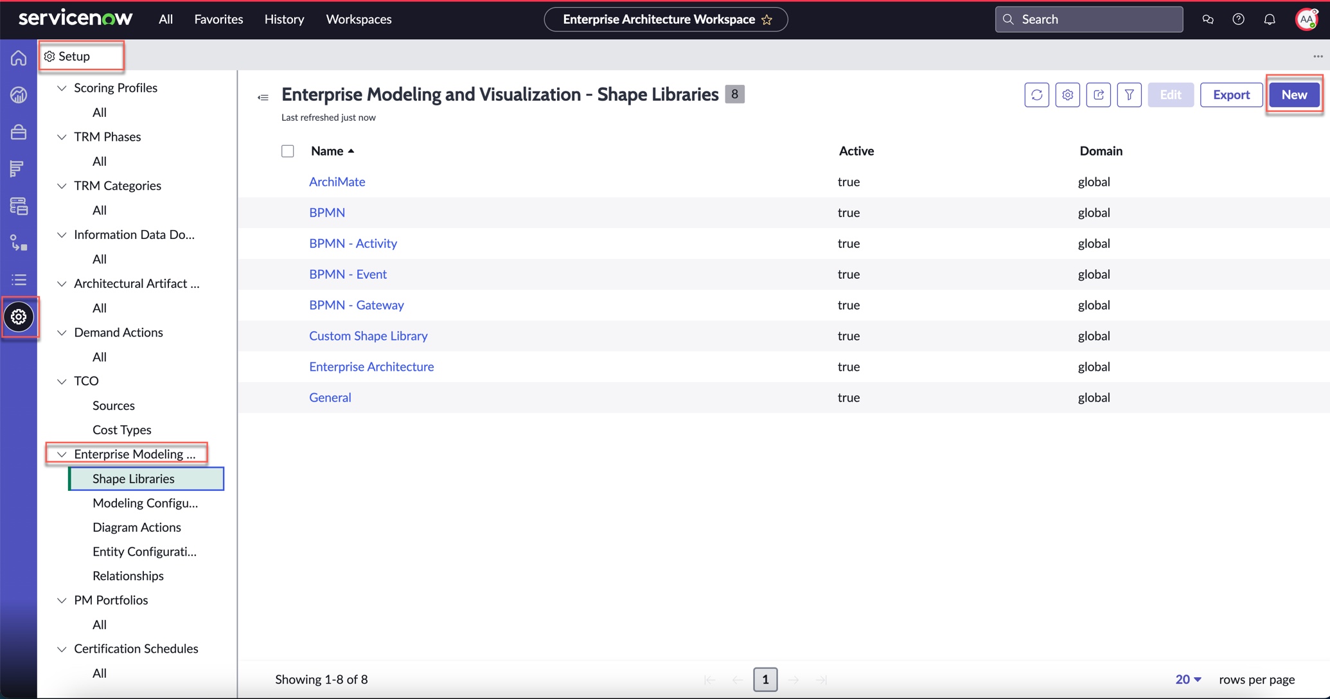The image size is (1330, 699).
Task: Open the Workspaces menu
Action: click(359, 19)
